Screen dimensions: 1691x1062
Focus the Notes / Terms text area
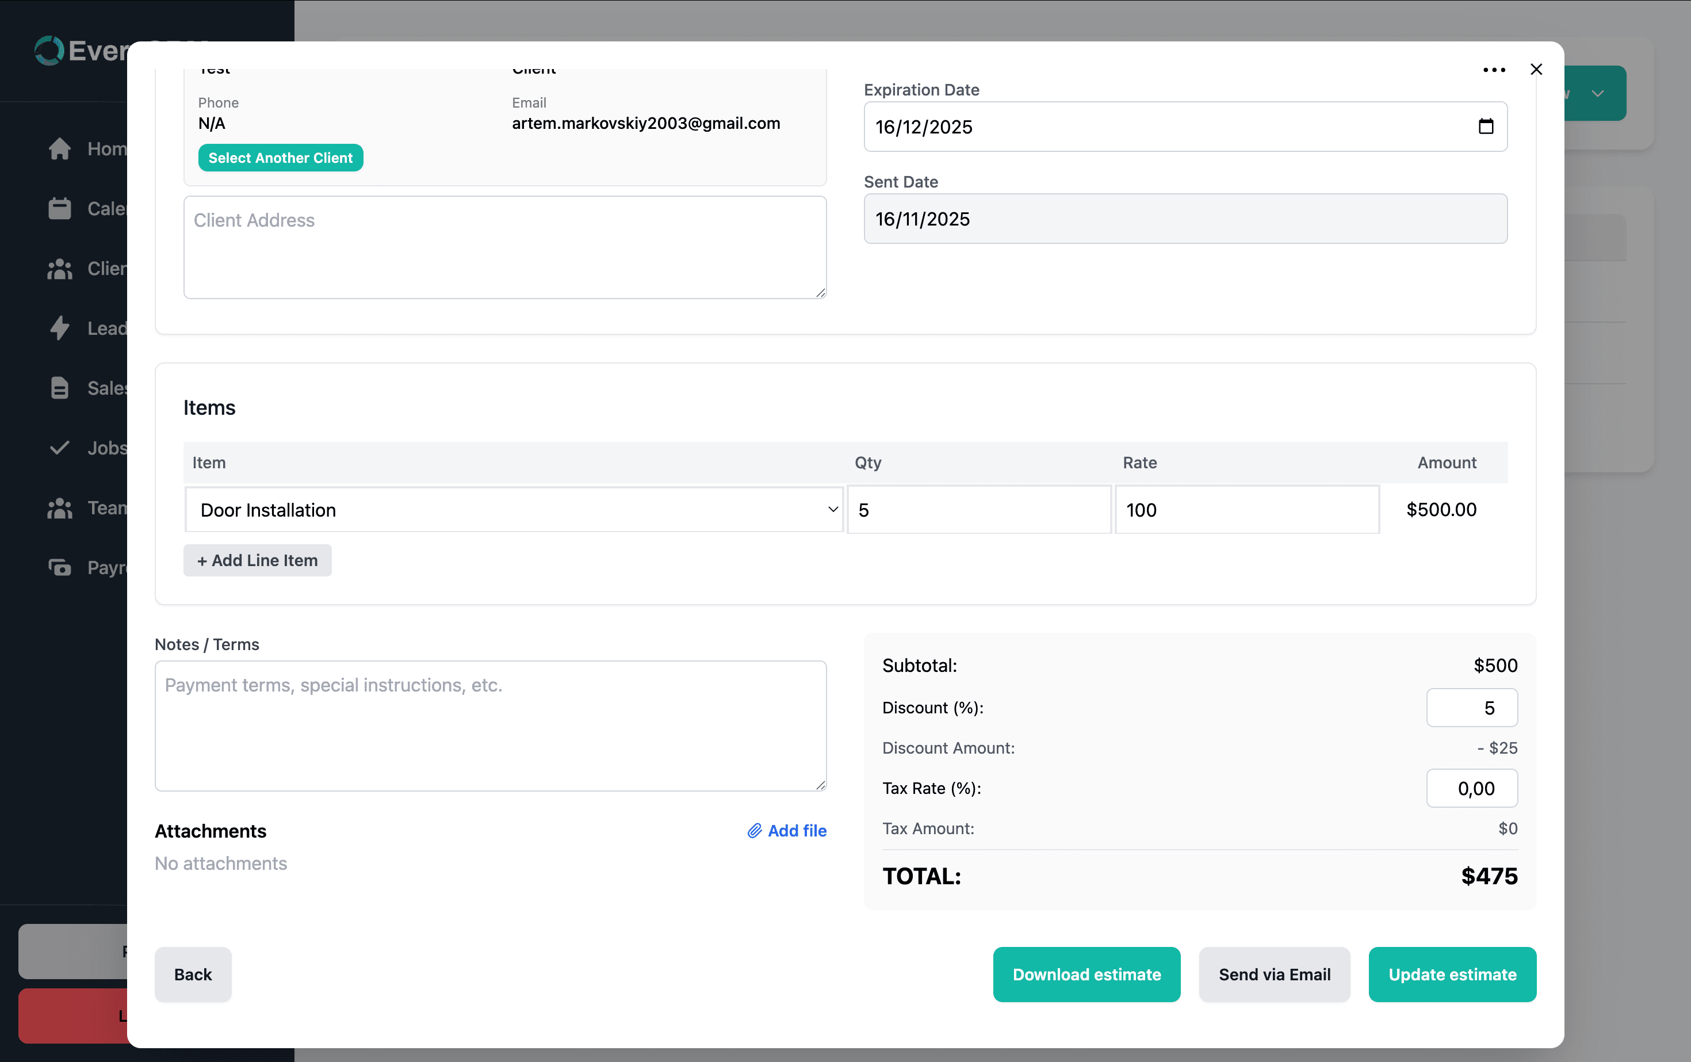[x=491, y=725]
